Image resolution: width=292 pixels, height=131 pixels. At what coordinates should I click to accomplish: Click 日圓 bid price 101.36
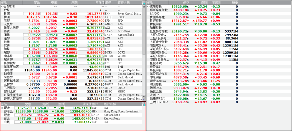click(34, 14)
